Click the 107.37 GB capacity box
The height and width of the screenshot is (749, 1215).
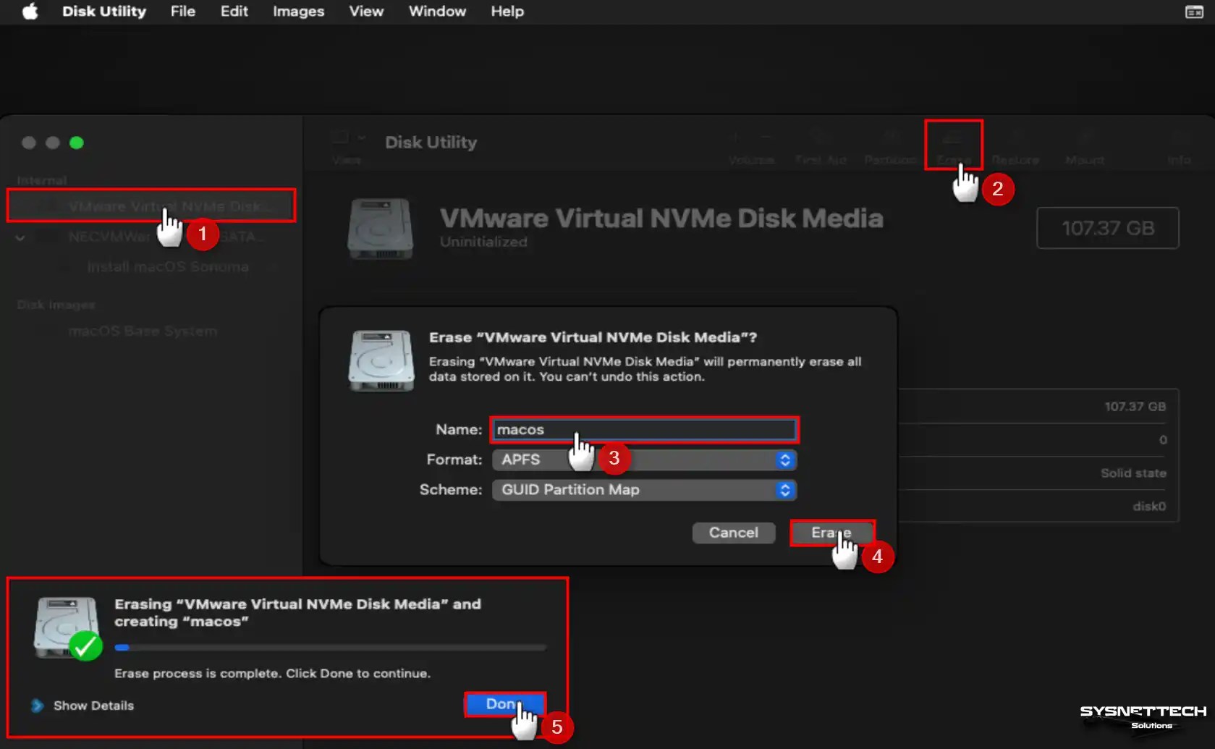tap(1108, 229)
